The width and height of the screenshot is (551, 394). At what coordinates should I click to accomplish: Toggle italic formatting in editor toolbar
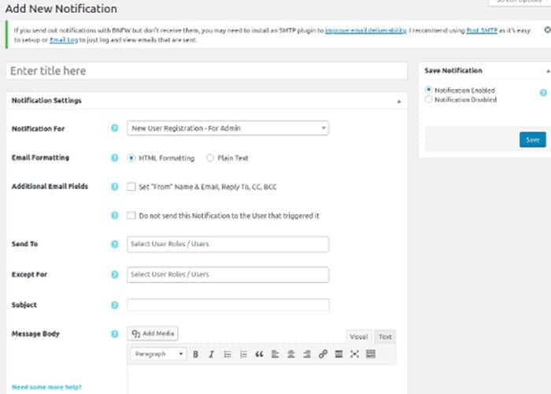coord(211,355)
